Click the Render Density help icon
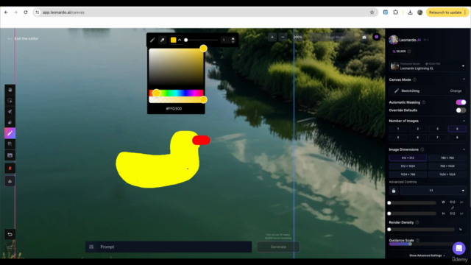The image size is (471, 265). (x=417, y=222)
